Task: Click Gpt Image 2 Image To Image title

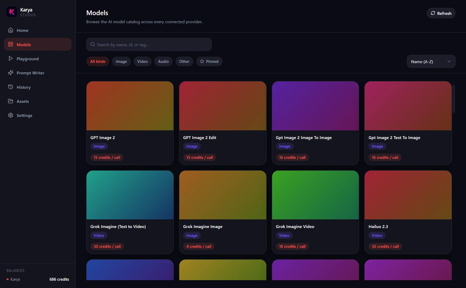Action: (x=304, y=137)
